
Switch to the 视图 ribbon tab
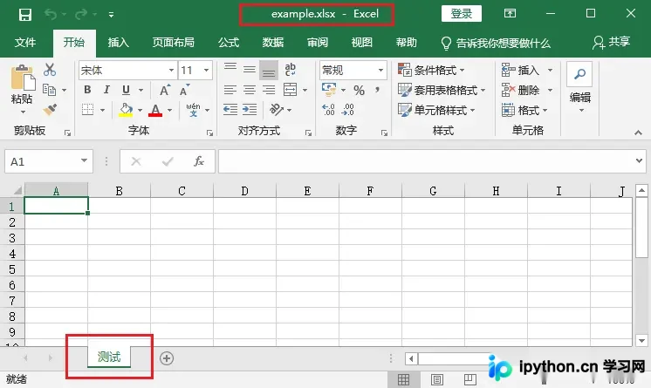click(362, 43)
